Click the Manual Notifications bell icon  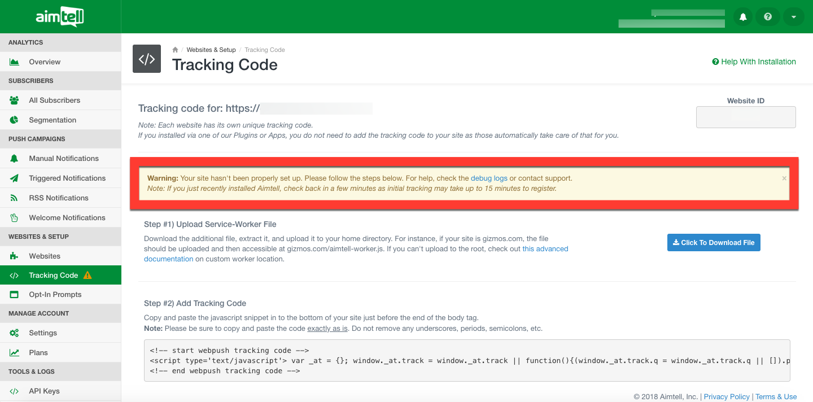click(15, 159)
